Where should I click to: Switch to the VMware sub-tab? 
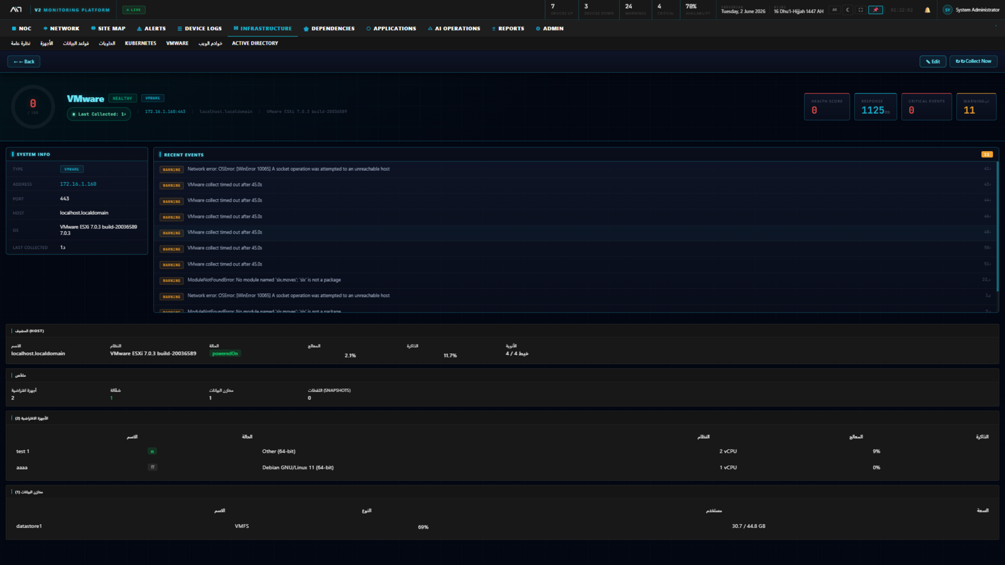pos(177,43)
